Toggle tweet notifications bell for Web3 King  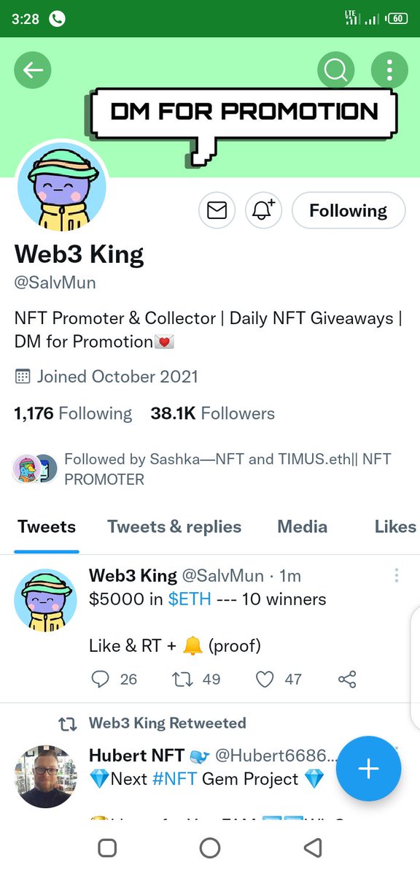tap(264, 210)
